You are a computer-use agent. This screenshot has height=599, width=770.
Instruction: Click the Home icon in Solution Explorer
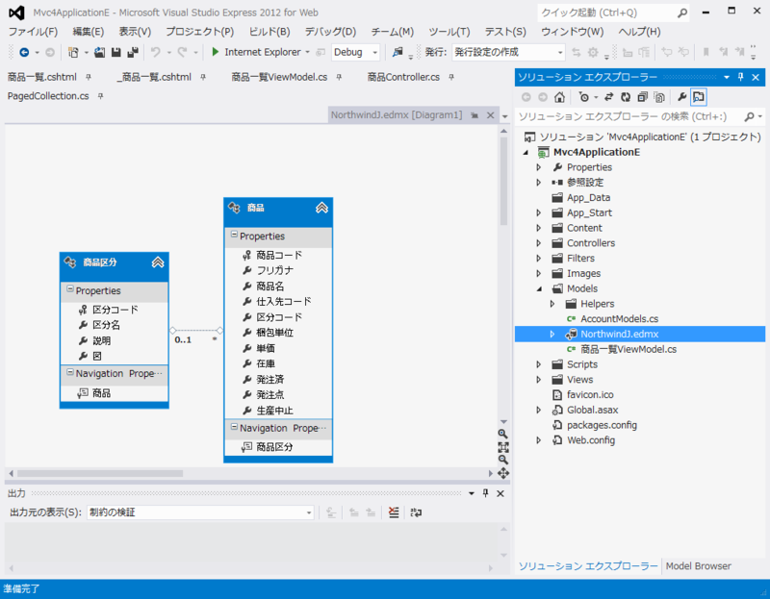[x=559, y=97]
